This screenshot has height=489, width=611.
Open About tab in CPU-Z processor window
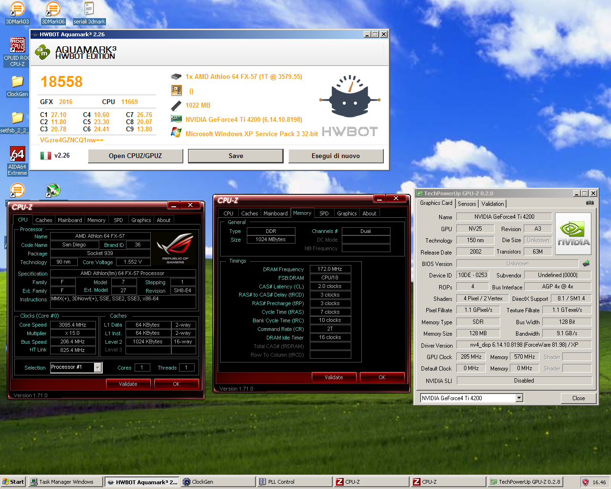[164, 220]
